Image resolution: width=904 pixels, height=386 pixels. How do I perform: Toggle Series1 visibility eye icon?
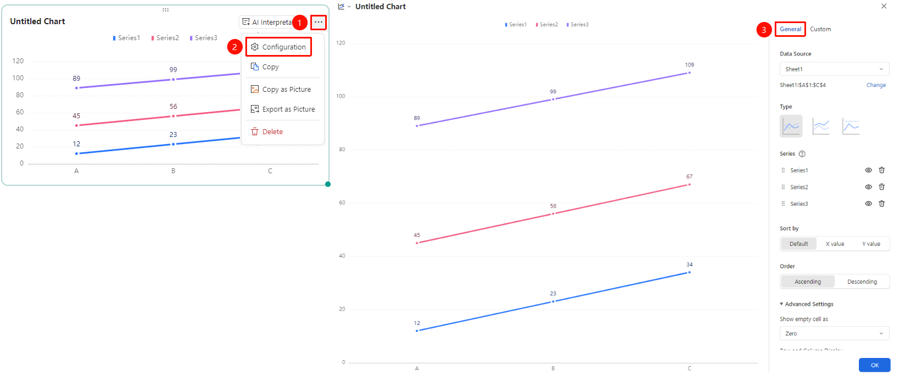pos(868,170)
